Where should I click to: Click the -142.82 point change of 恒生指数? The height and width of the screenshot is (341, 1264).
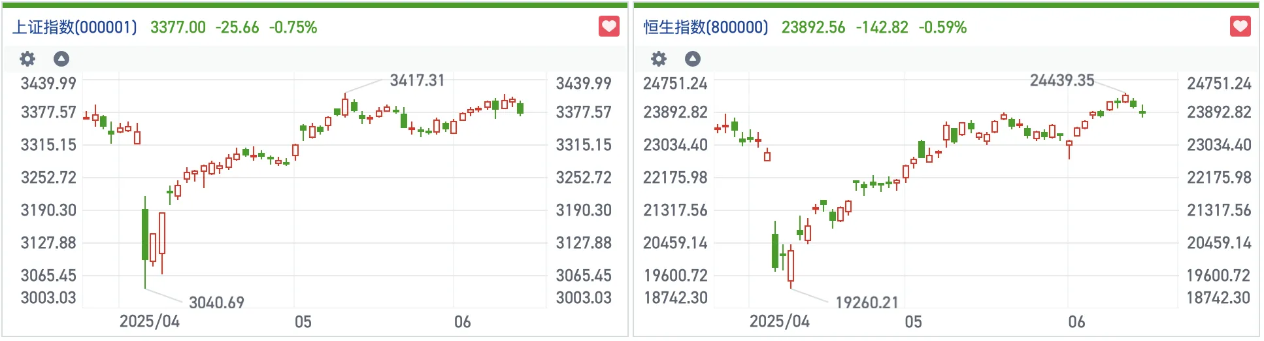coord(882,27)
